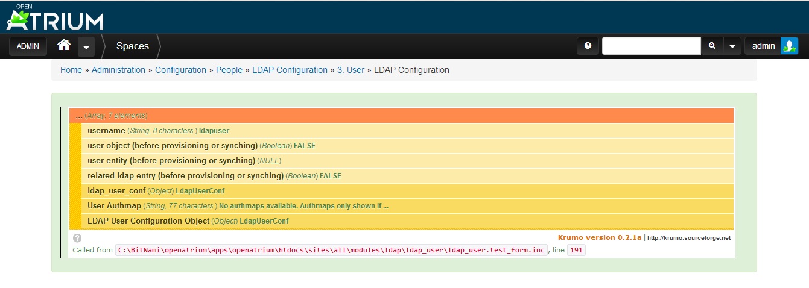809x288 pixels.
Task: Go to the home icon in navbar
Action: [64, 46]
